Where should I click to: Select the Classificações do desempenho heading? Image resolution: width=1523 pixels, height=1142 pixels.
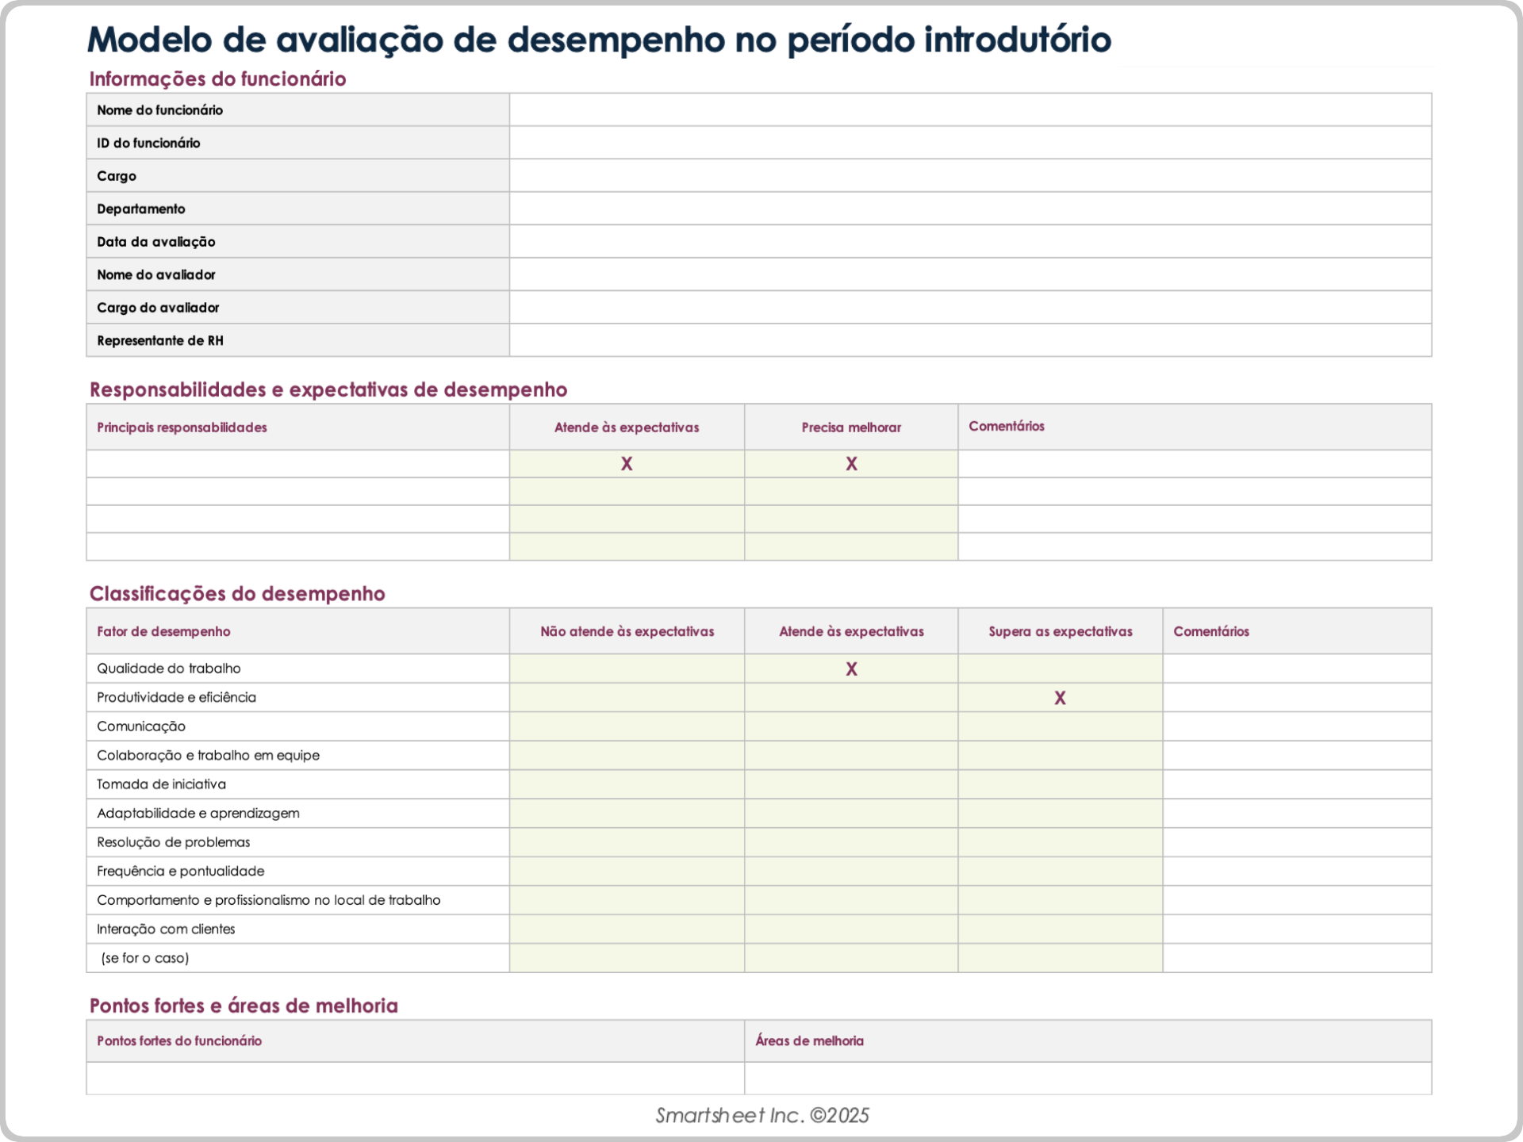click(238, 593)
